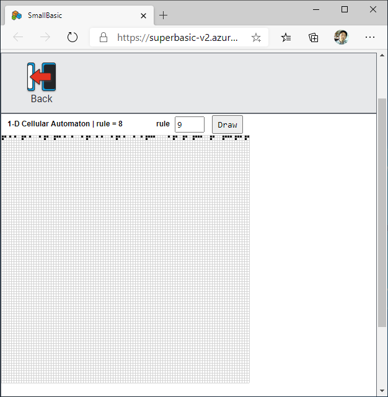Screen dimensions: 388x397
Task: Click the vertical scrollbar thumb
Action: point(382,212)
